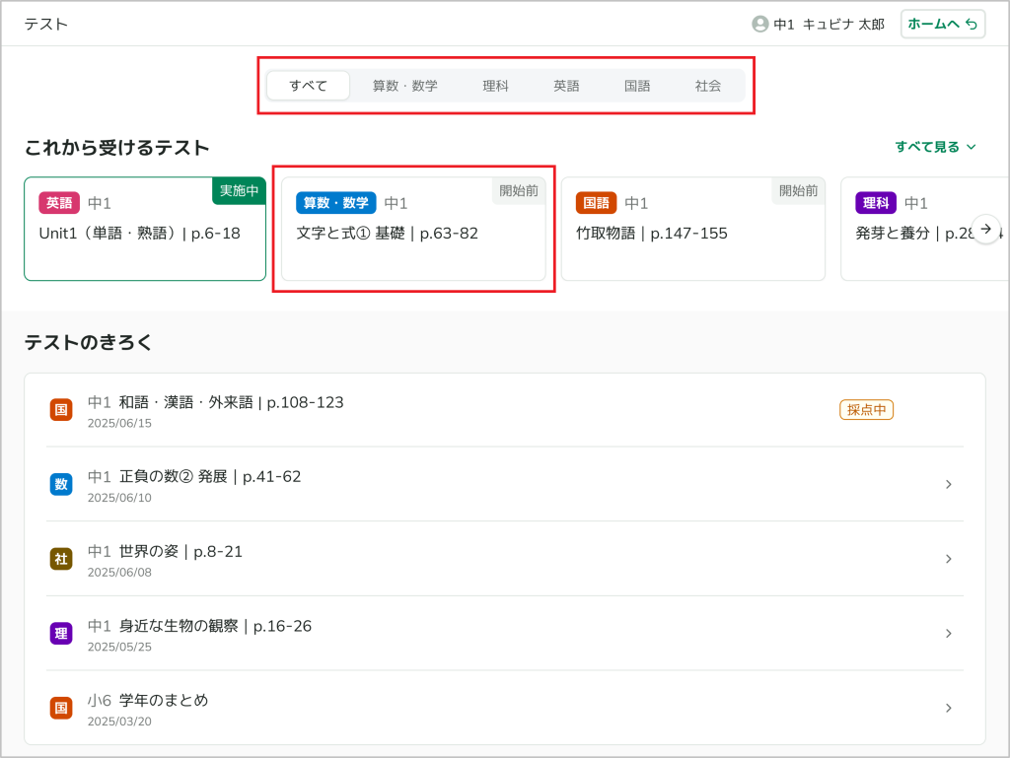Open the Unit1（単語・熟語）test card

145,229
